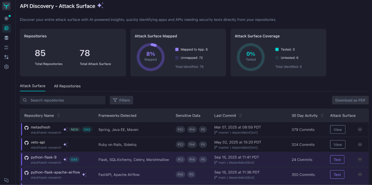Open the scans play icon in the sidebar
372x185 pixels.
point(7,18)
